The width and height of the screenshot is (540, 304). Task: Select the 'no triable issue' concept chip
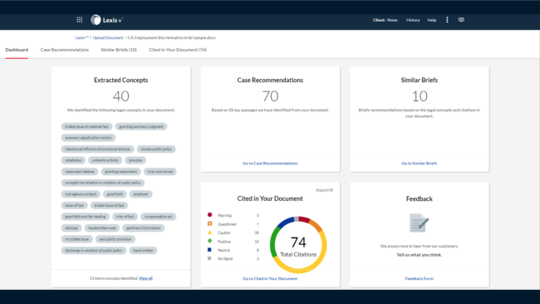click(x=76, y=239)
